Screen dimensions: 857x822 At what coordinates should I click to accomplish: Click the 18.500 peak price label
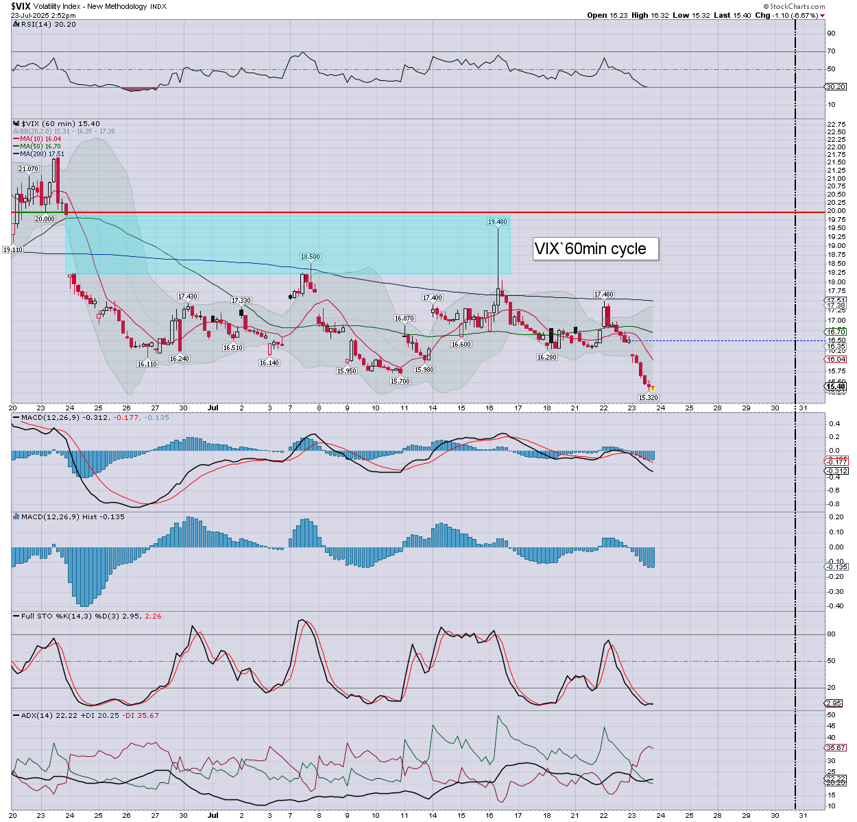(310, 257)
